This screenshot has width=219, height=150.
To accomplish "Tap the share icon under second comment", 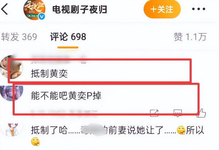I will click(x=154, y=113).
